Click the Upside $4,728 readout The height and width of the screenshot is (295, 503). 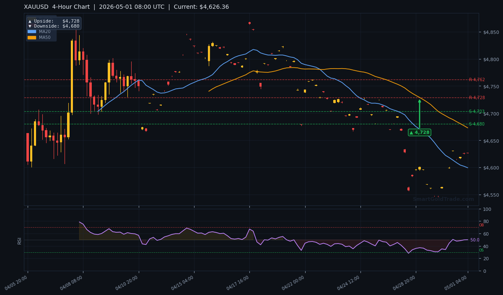click(54, 21)
